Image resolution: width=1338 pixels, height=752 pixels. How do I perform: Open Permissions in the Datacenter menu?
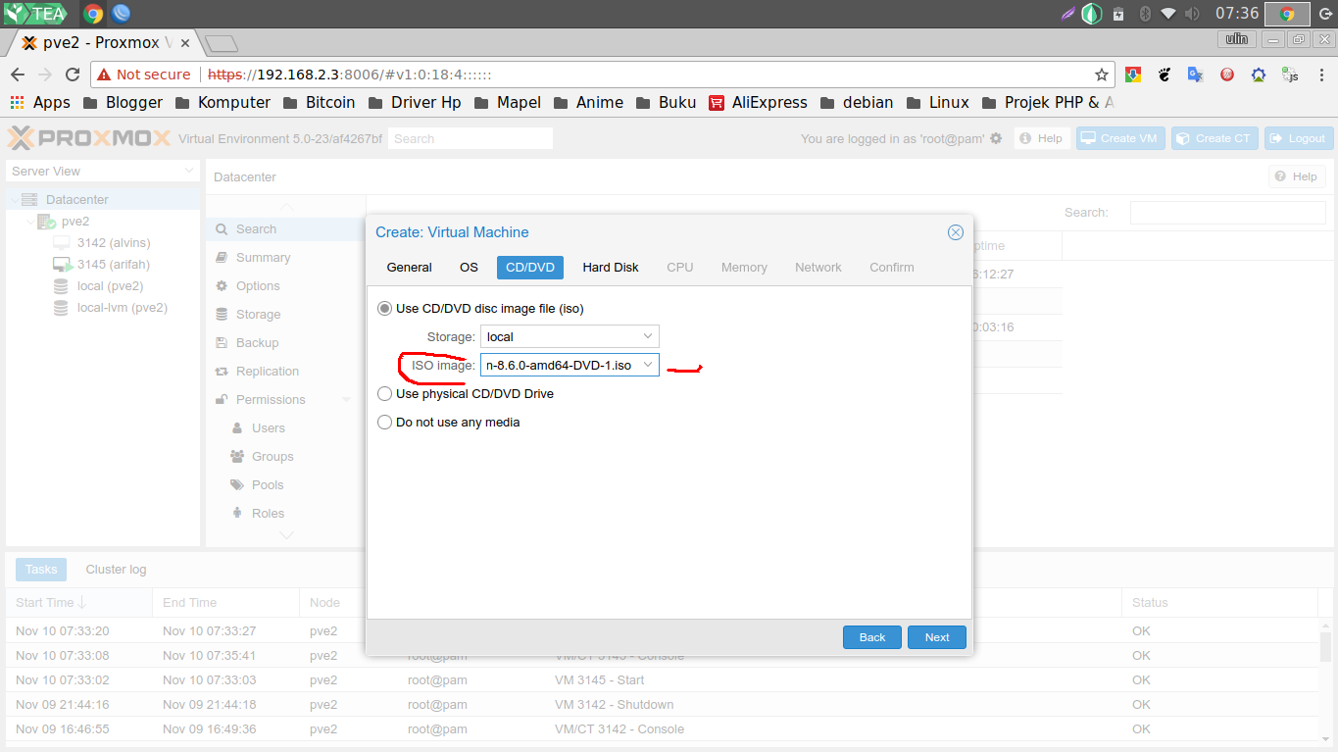tap(285, 400)
